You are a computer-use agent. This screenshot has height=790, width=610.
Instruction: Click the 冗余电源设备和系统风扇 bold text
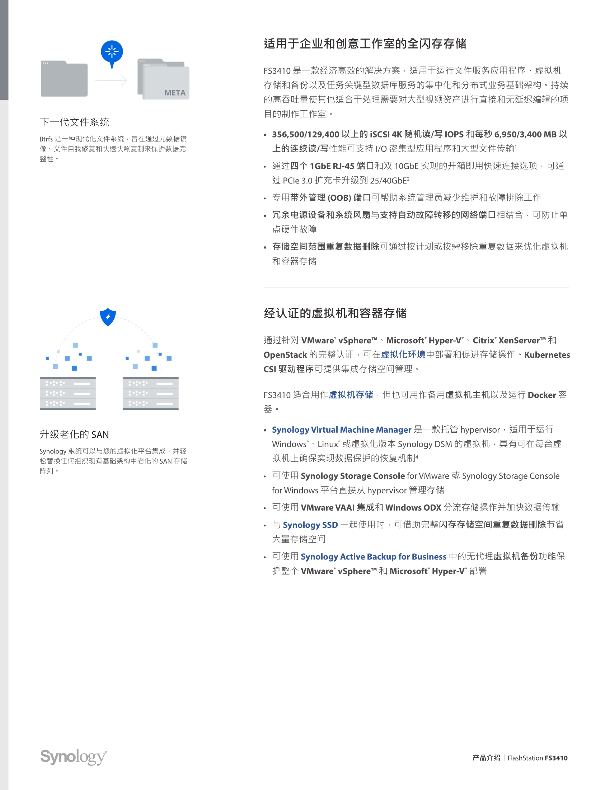321,215
